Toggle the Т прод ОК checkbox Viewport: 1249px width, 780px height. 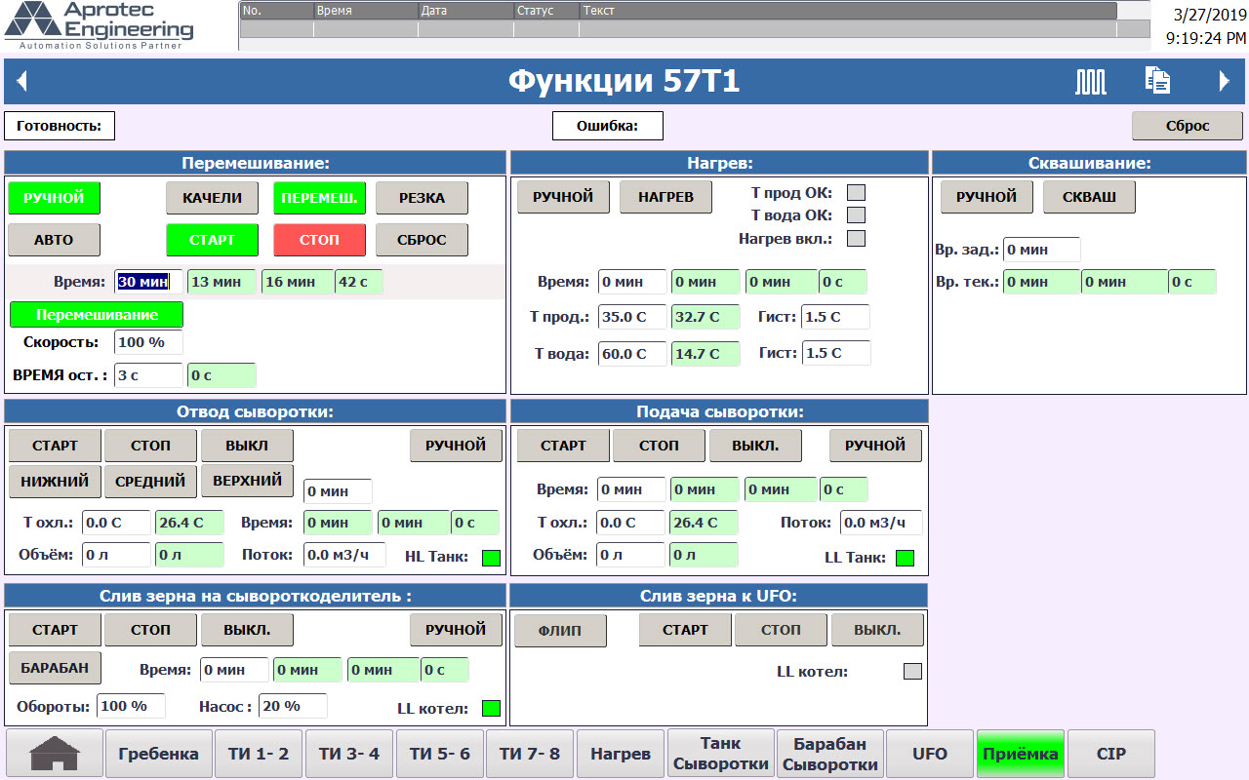856,193
